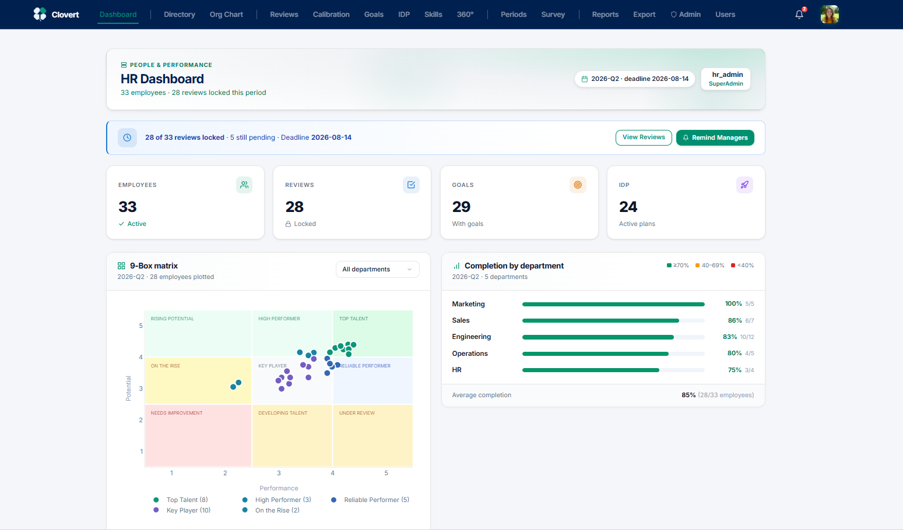Navigate to Survey
The height and width of the screenshot is (530, 903).
(553, 15)
